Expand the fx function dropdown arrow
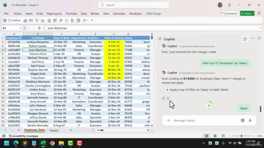The width and height of the screenshot is (264, 148). coord(43,28)
